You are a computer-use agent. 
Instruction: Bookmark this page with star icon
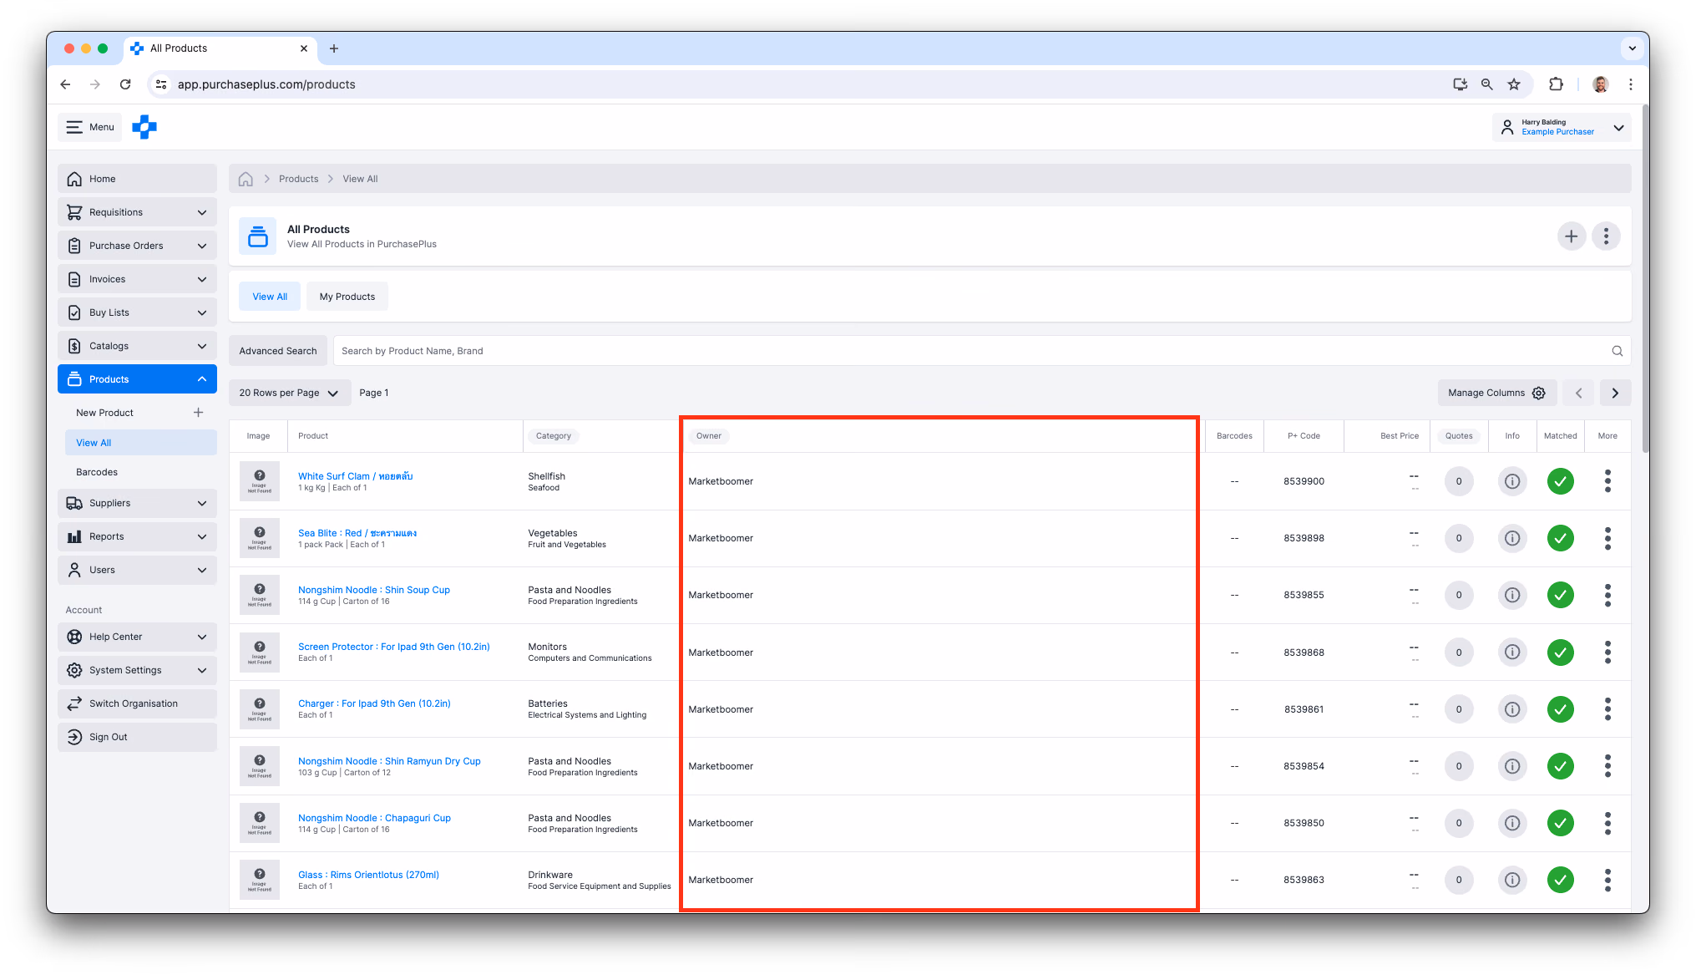[1514, 84]
